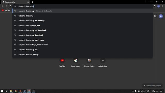Image resolution: width=165 pixels, height=93 pixels.
Task: Open the volume speaker tray icon
Action: 144,91
